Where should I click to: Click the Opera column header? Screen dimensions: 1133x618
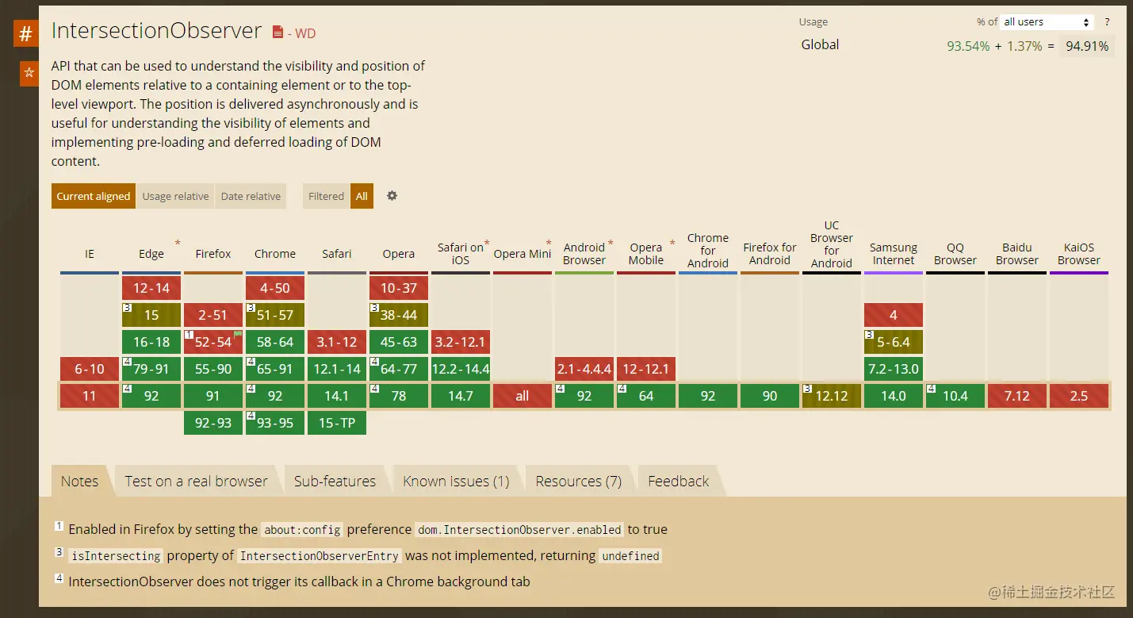click(x=399, y=254)
